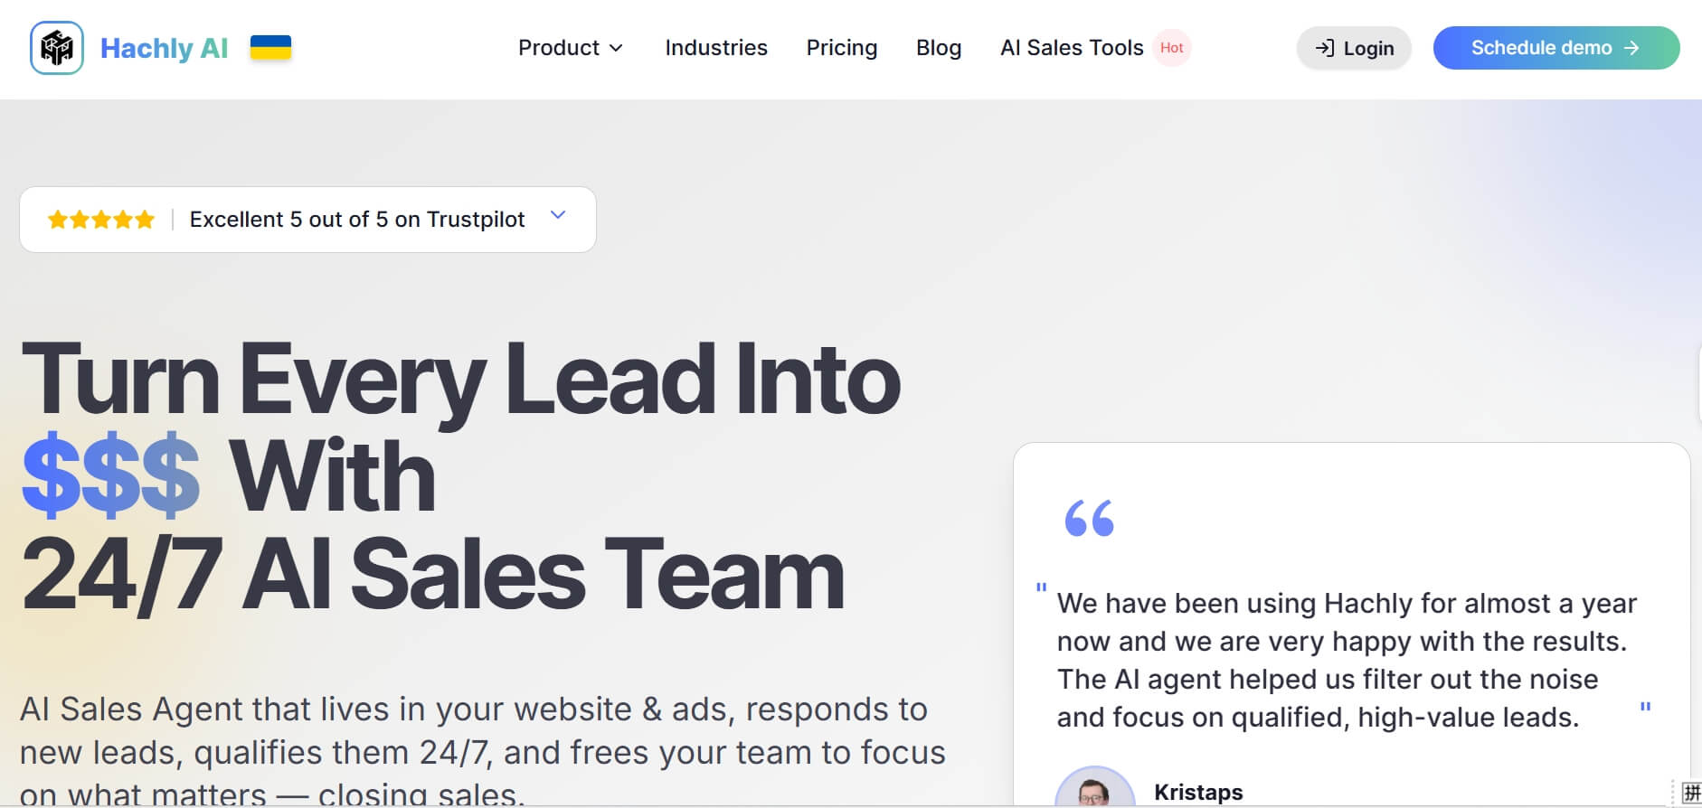
Task: Click the Schedule demo button
Action: (x=1555, y=48)
